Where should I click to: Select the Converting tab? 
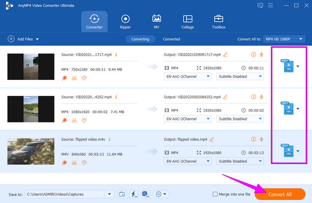pyautogui.click(x=140, y=39)
